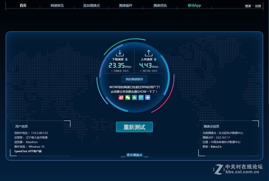The height and width of the screenshot is (181, 269).
Task: Open 我的测速报告 button
Action: (x=134, y=79)
